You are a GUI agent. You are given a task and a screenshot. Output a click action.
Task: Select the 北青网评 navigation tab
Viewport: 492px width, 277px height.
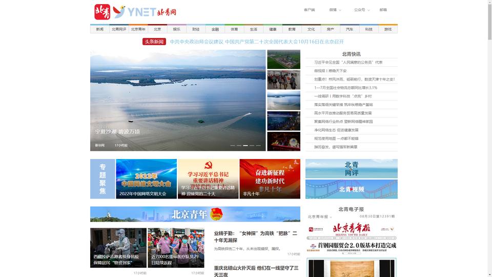coord(119,29)
